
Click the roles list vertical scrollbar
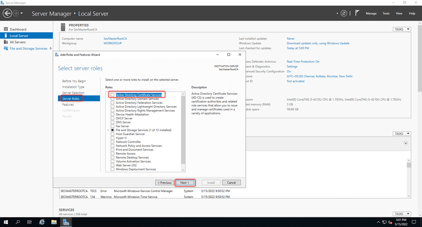183,130
